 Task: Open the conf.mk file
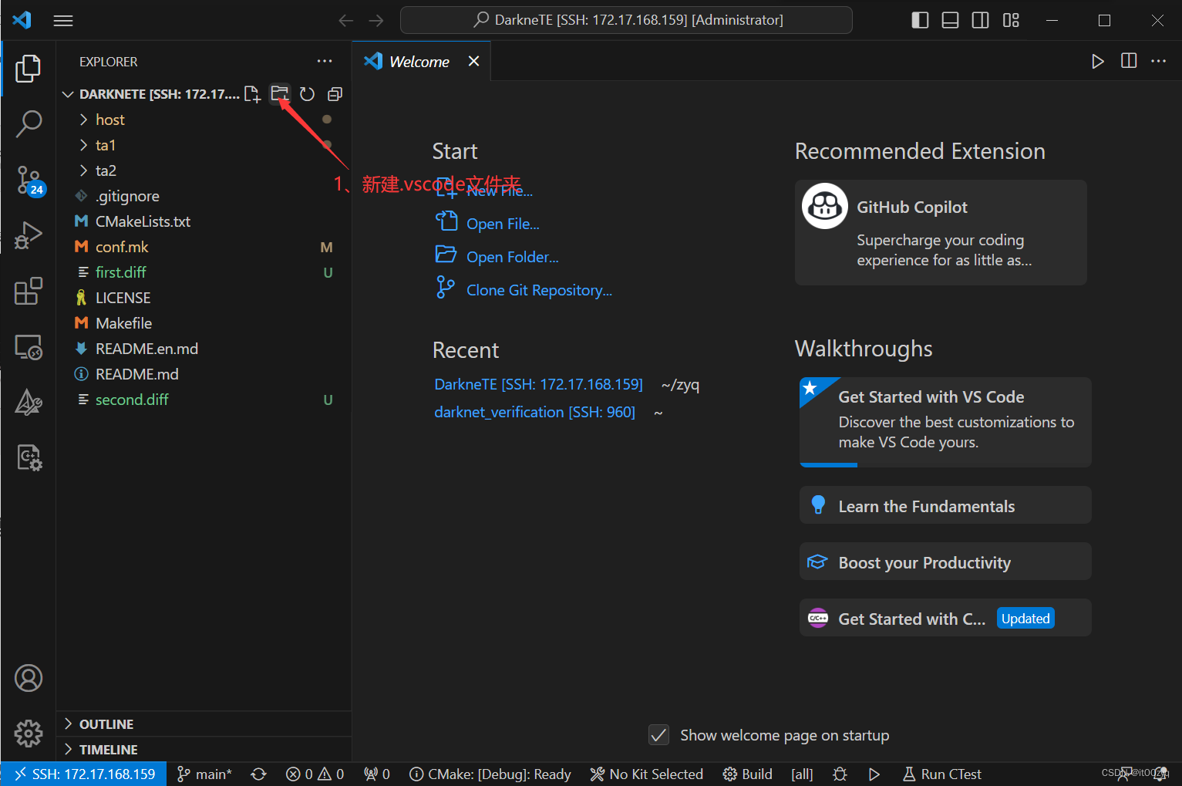pos(204,247)
